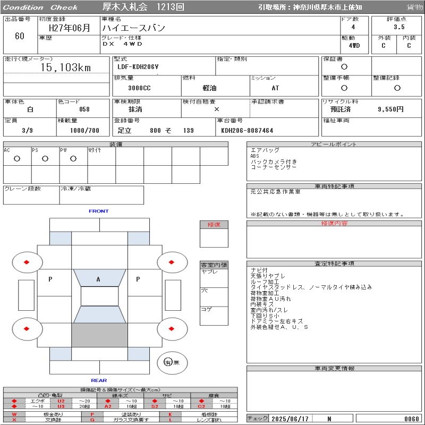Click the chassis number KDH206-8087464
This screenshot has height=425, width=425.
247,131
